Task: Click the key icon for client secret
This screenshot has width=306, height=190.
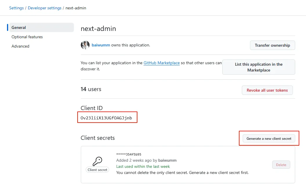Action: click(97, 161)
